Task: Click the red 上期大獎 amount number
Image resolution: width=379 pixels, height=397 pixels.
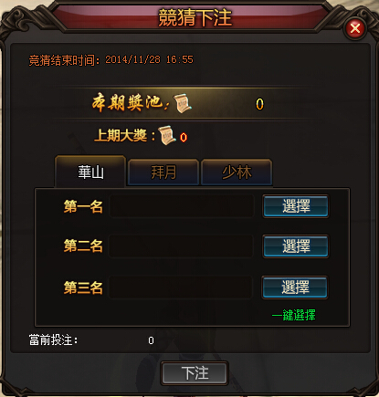Action: pos(184,138)
